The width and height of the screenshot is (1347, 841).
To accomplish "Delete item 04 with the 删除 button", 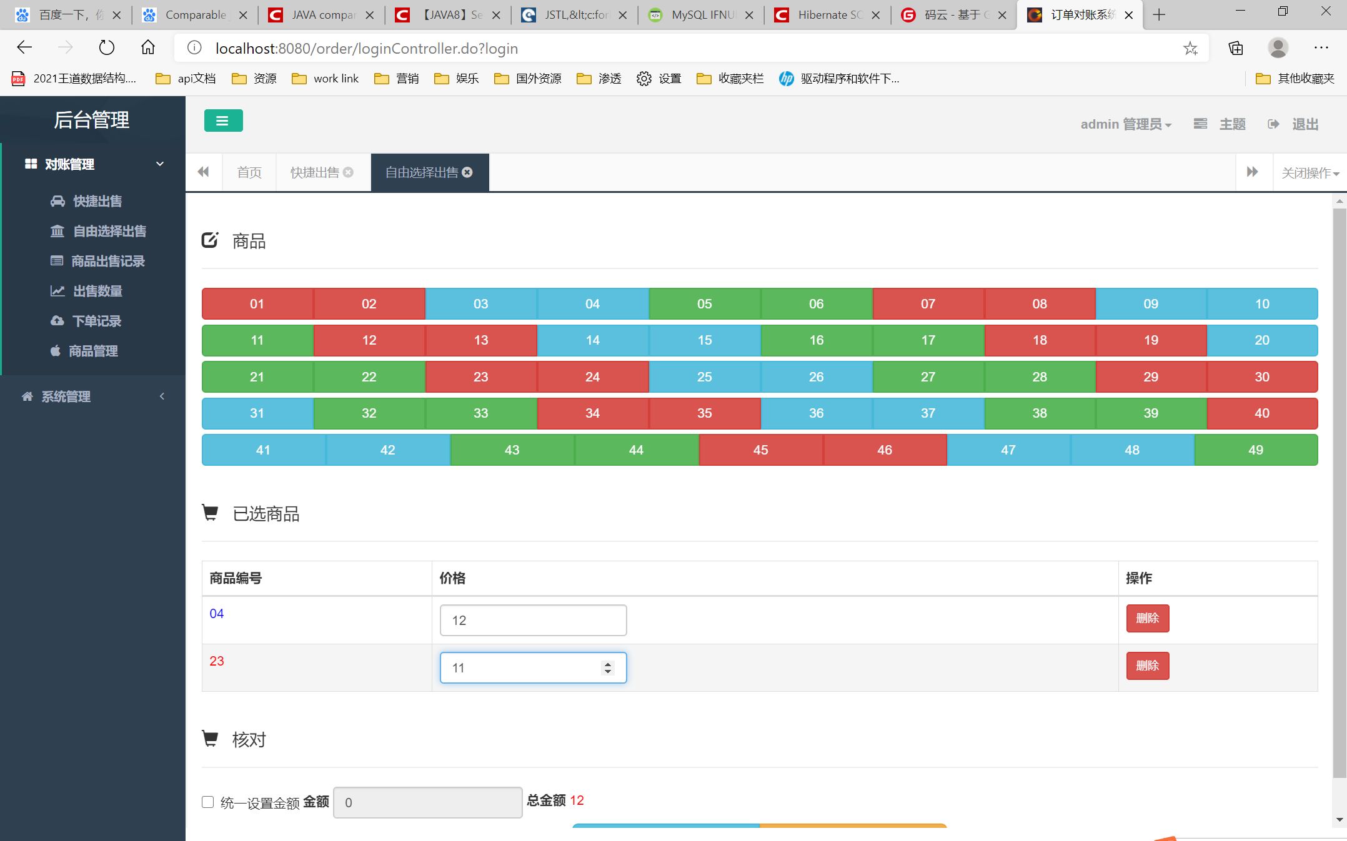I will 1147,618.
